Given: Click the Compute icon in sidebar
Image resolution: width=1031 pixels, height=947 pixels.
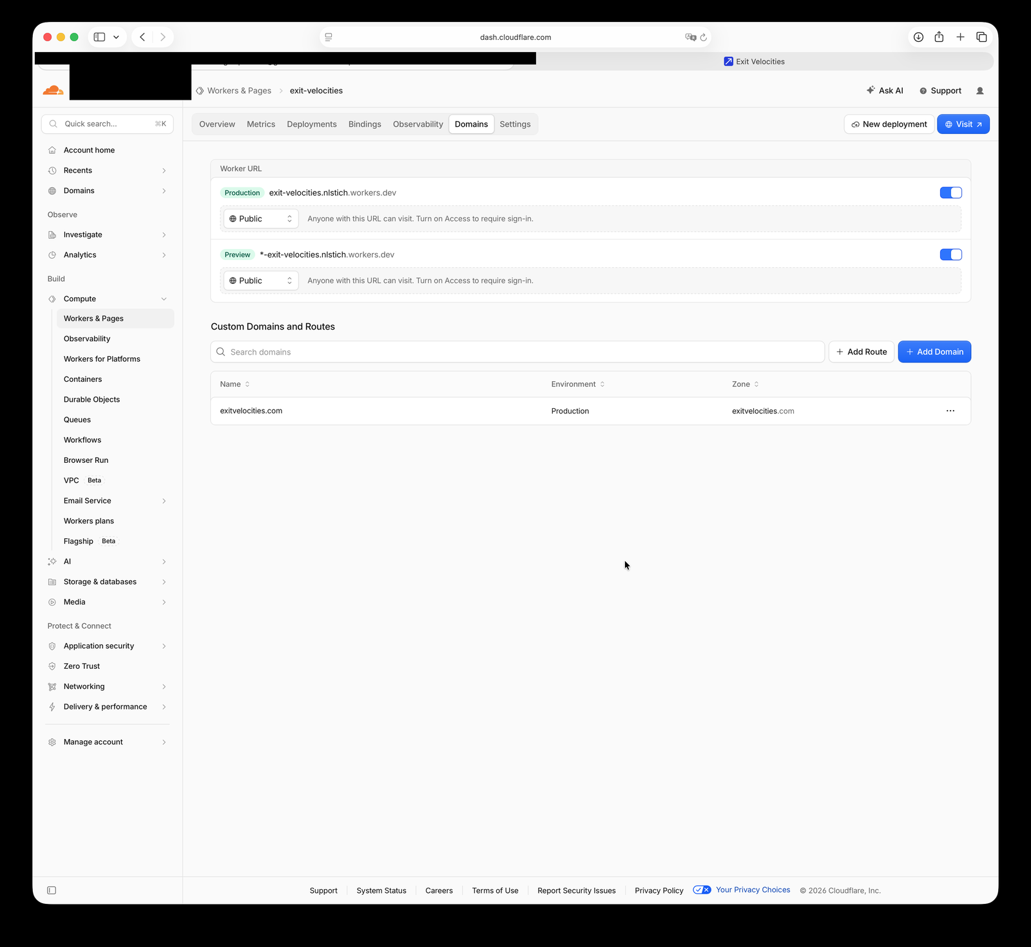Looking at the screenshot, I should pyautogui.click(x=52, y=299).
